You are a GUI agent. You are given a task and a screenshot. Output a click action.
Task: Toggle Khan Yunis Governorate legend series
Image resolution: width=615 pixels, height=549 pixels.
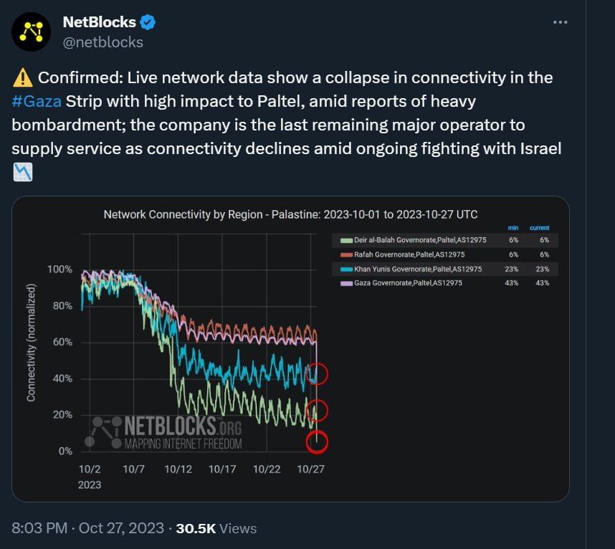(407, 269)
